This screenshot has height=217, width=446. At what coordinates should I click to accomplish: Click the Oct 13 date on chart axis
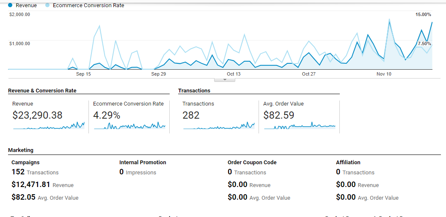234,74
